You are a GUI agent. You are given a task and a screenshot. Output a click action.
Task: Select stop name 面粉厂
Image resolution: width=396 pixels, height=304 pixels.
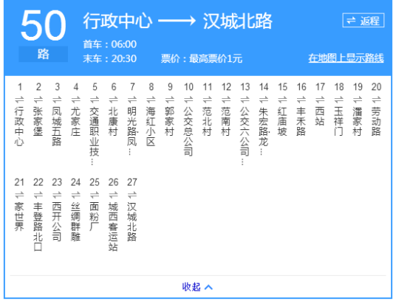(x=95, y=217)
